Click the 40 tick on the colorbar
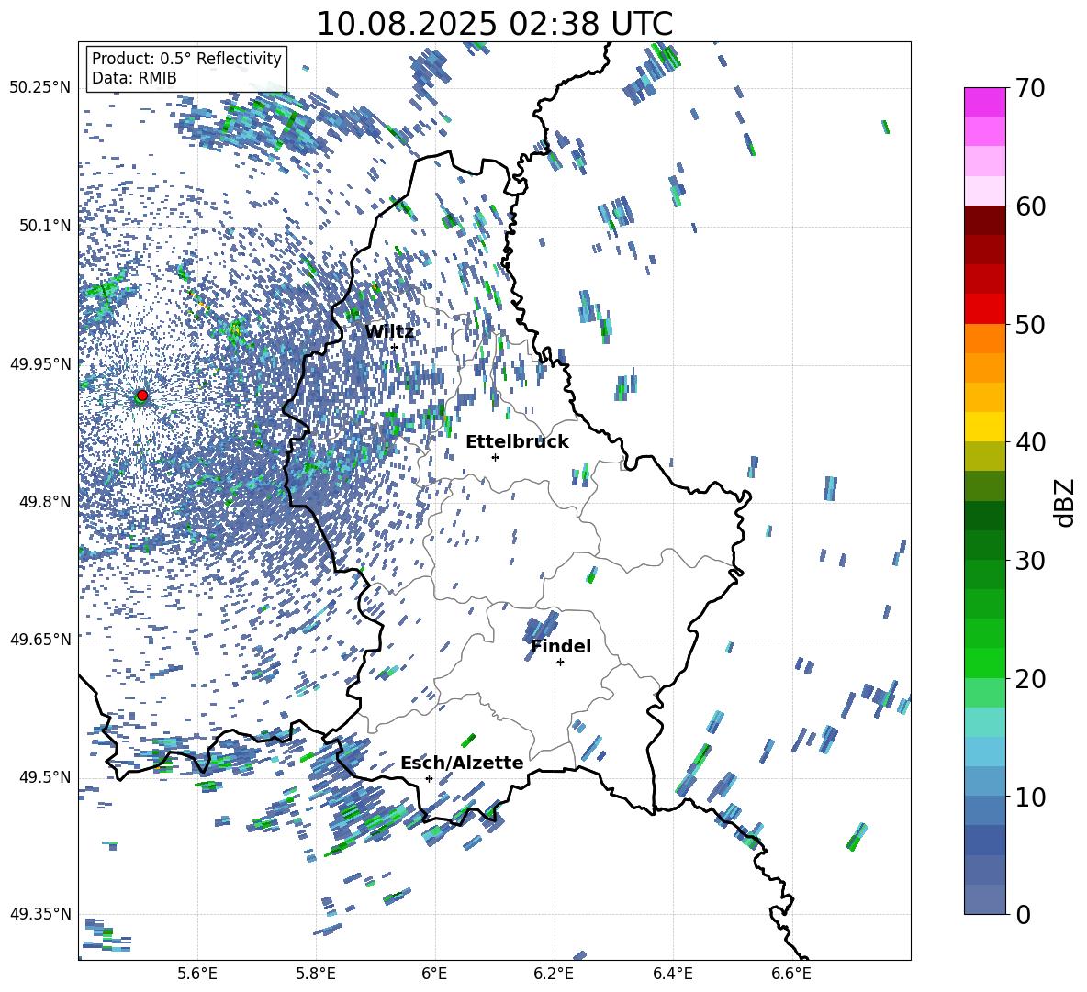Image resolution: width=1087 pixels, height=992 pixels. pos(1030,442)
